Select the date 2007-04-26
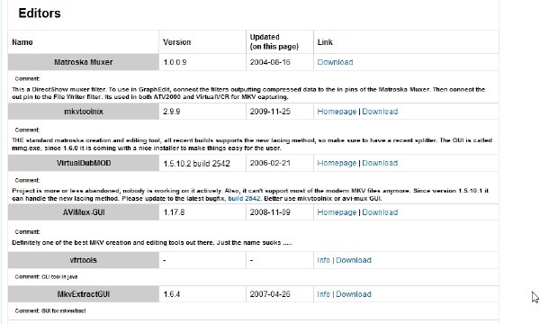 click(x=270, y=294)
